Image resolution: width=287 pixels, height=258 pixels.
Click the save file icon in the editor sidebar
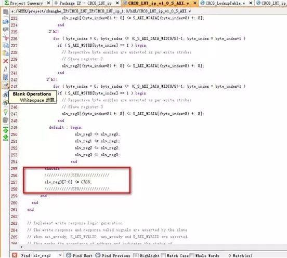click(x=6, y=12)
